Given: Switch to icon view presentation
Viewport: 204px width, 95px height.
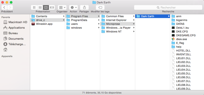Looking at the screenshot, I should (34, 7).
